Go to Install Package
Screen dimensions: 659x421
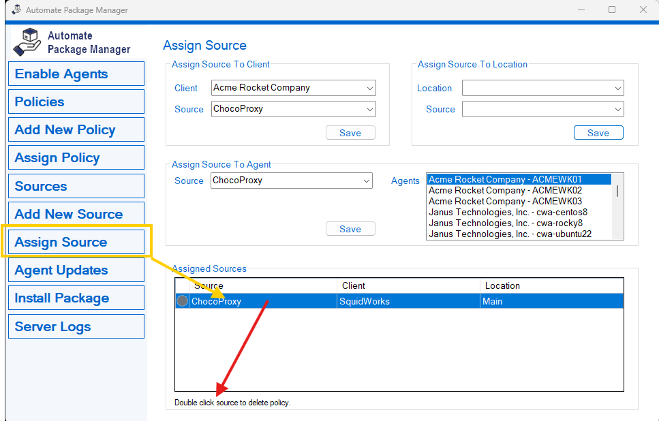tap(76, 298)
